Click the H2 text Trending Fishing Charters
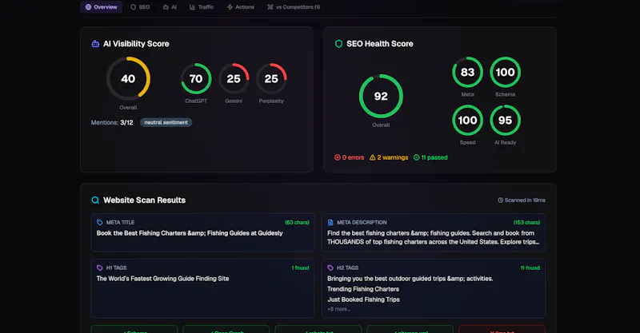This screenshot has height=333, width=640. point(363,289)
